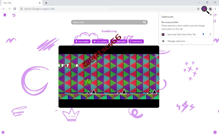This screenshot has height=136, width=219.
Task: Bookmark this tab with the star icon
Action: point(198,9)
